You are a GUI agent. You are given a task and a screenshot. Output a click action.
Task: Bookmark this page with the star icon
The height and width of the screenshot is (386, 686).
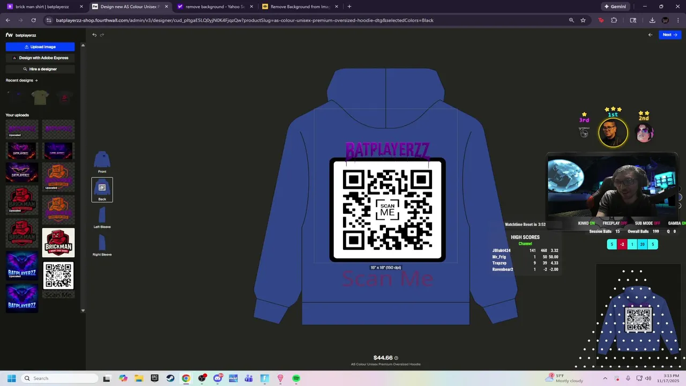click(583, 20)
